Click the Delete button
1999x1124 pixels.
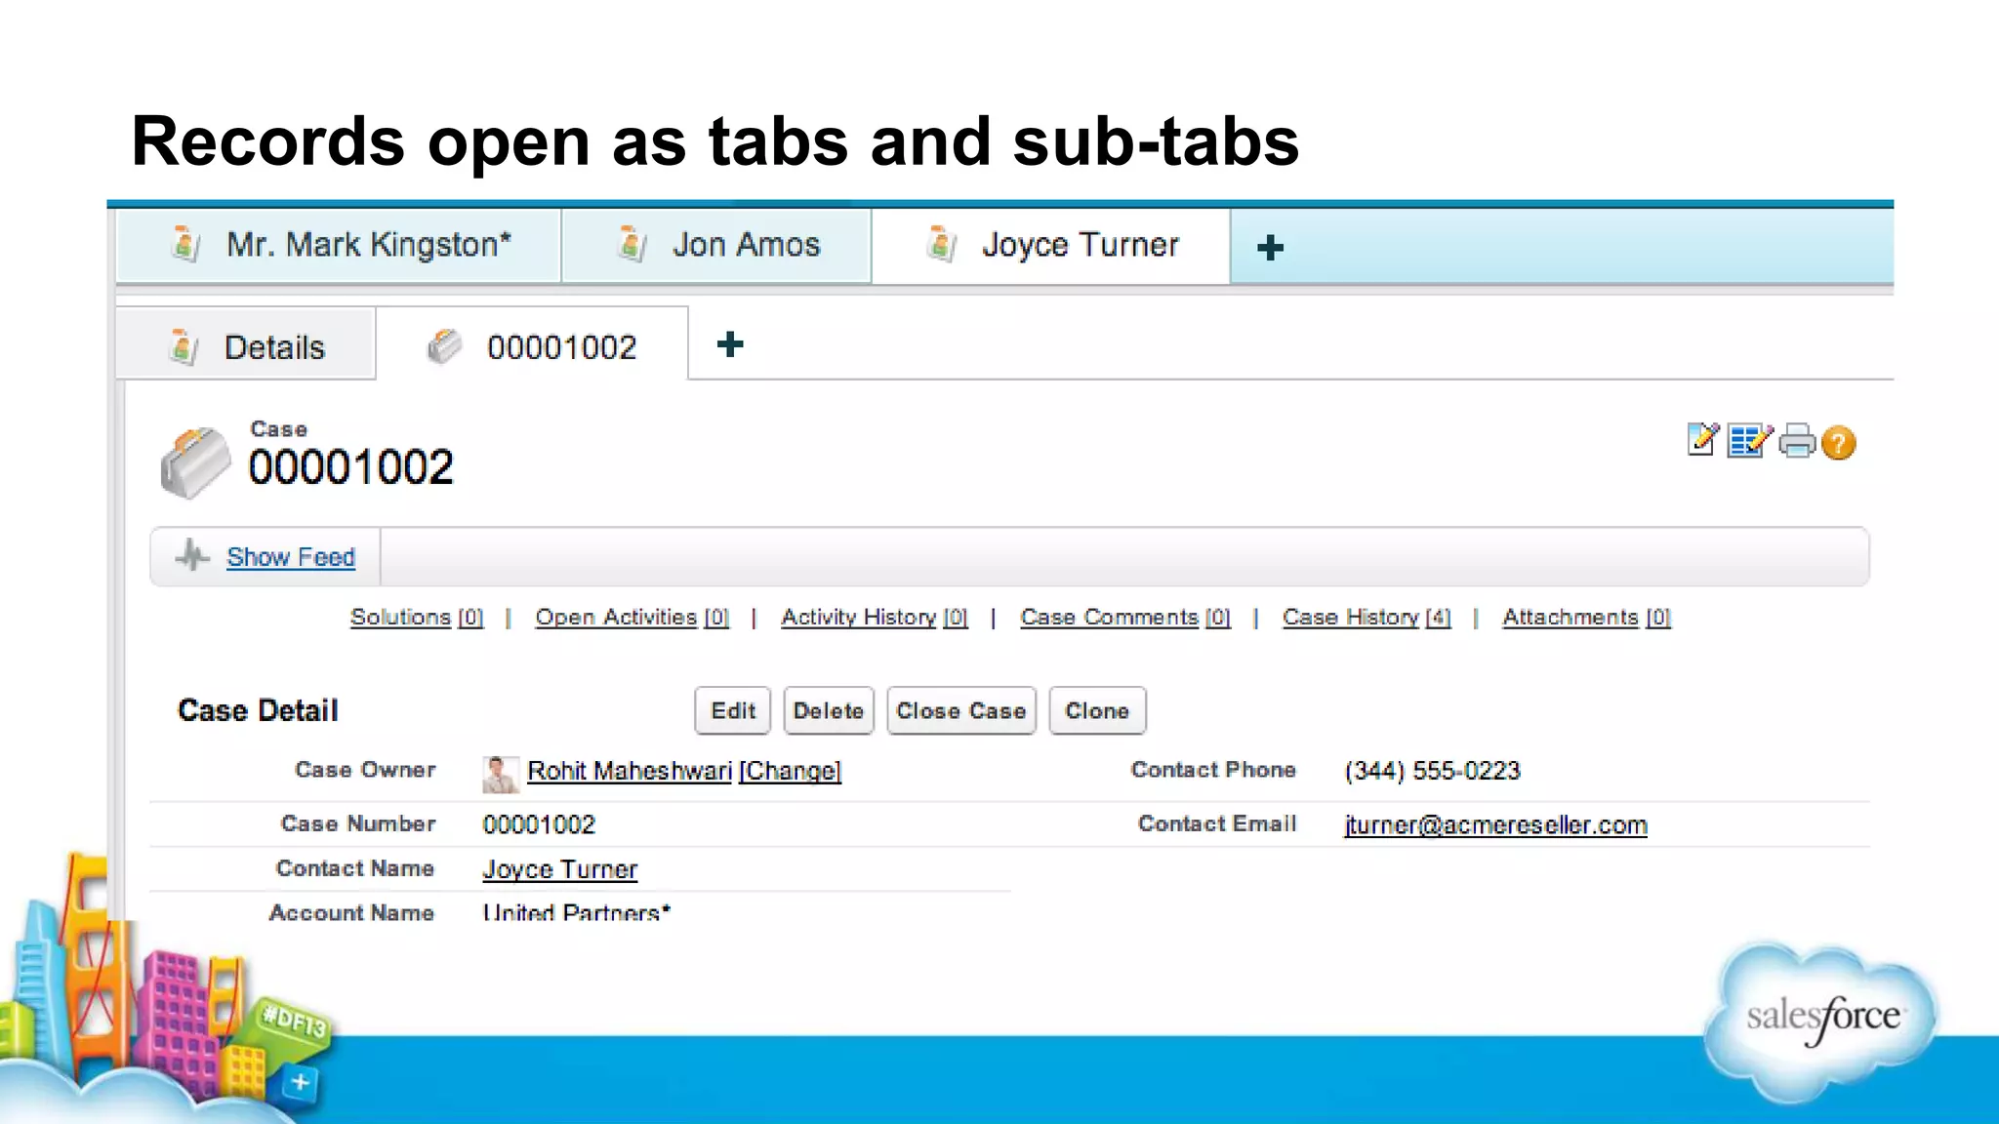[829, 710]
